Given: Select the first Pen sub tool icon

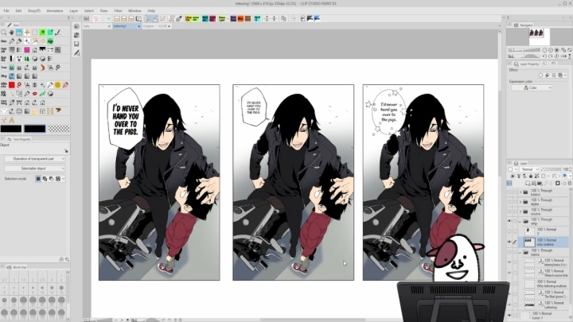Looking at the screenshot, I should point(12,41).
